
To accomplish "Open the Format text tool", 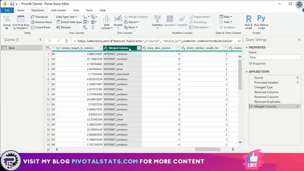I will pyautogui.click(x=118, y=22).
